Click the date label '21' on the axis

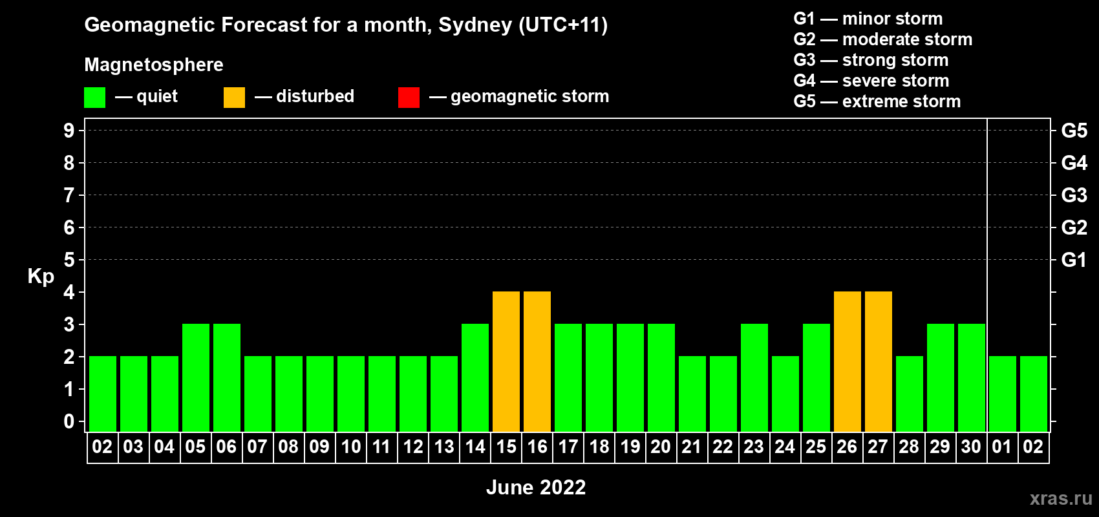(692, 447)
